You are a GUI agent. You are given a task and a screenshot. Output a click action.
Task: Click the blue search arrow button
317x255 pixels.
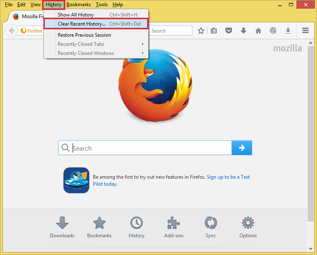coord(242,148)
